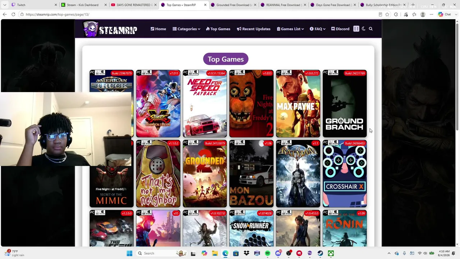
Task: Open the weather widget showing Light rain
Action: (15, 253)
